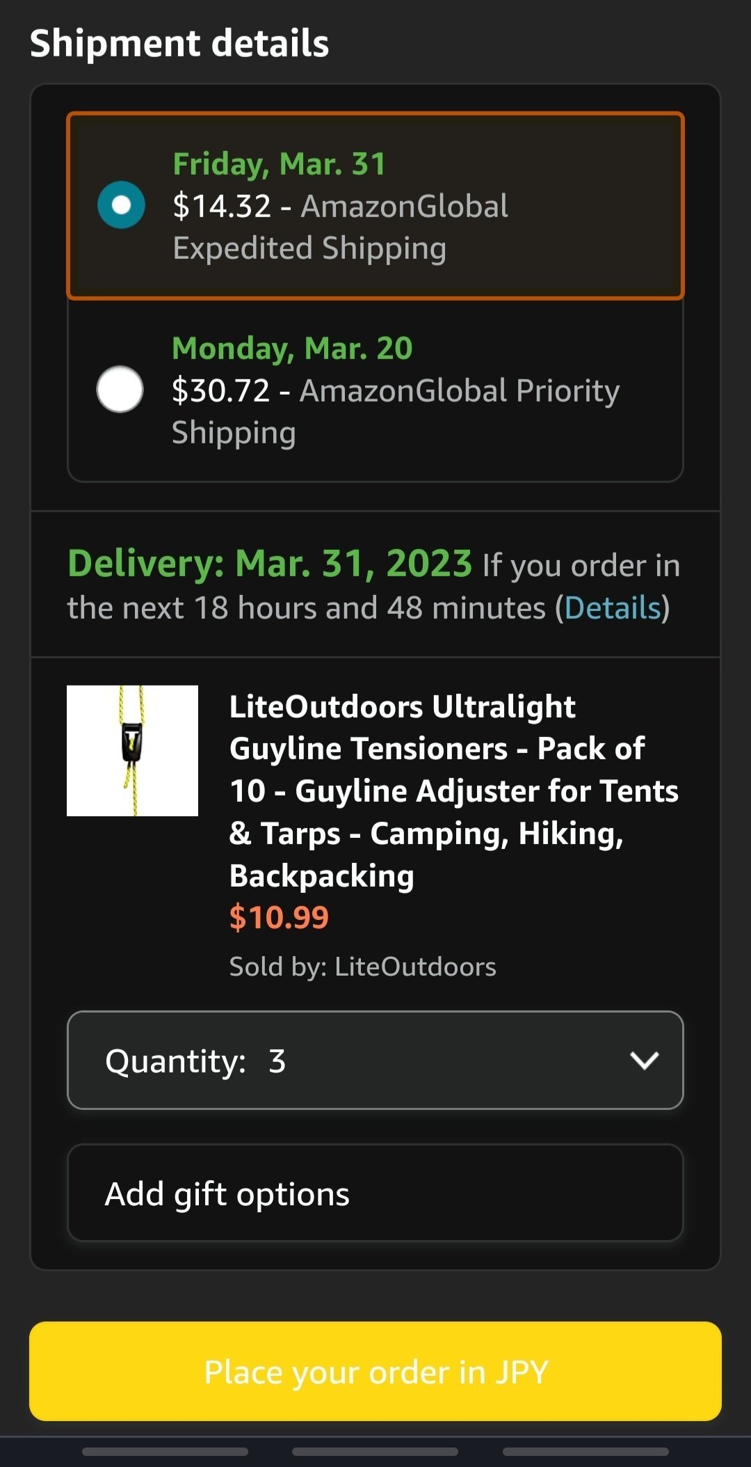The width and height of the screenshot is (751, 1467).
Task: Tap the $10.99 item price
Action: point(279,917)
